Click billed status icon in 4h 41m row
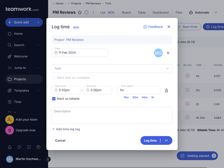This screenshot has width=224, height=168. click(x=187, y=117)
